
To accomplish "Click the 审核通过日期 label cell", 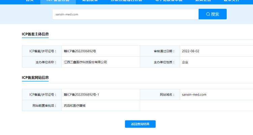I will tap(160, 51).
